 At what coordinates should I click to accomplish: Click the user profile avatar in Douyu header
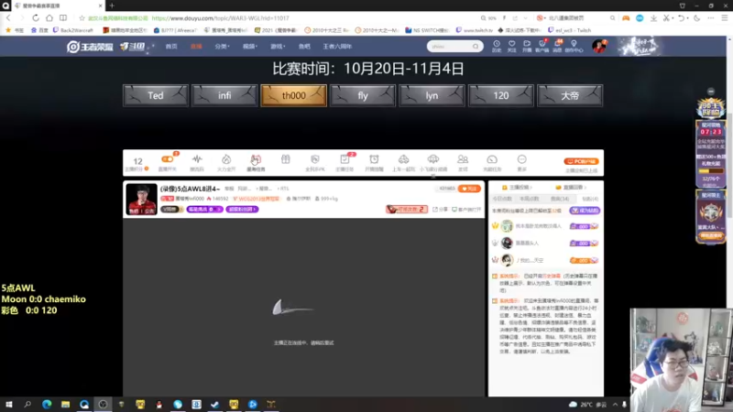tap(599, 47)
